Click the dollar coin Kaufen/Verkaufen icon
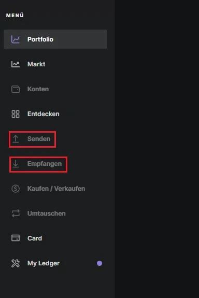199x298 pixels. click(16, 189)
